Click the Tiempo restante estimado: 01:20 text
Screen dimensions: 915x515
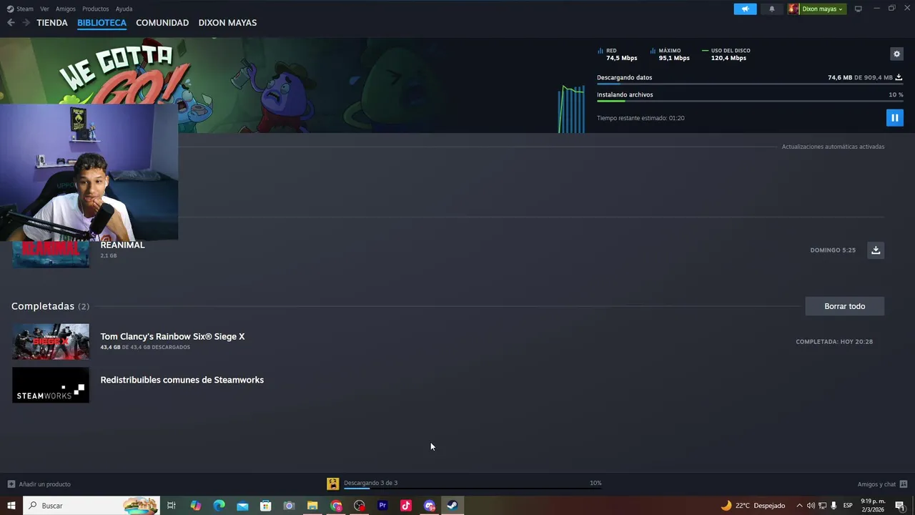pyautogui.click(x=640, y=118)
